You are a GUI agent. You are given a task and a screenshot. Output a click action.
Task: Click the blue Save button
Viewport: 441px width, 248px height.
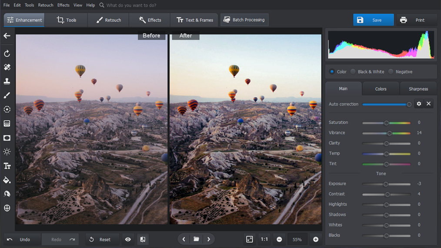[x=373, y=20]
